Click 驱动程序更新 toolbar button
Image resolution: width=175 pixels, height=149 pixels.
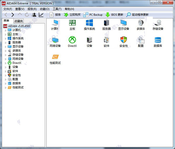pyautogui.click(x=137, y=15)
